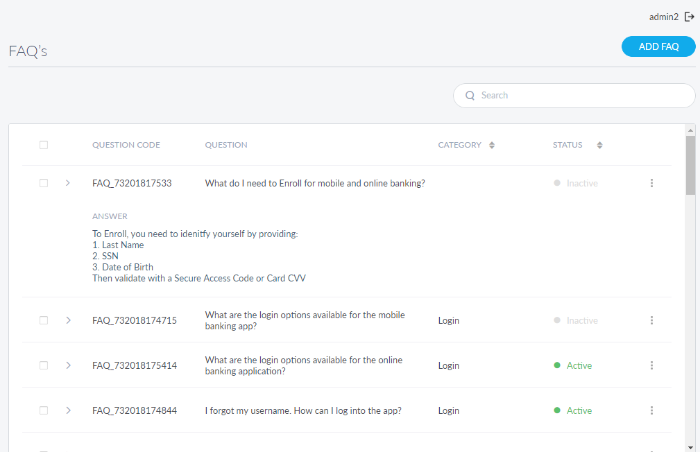Open the three-dot menu for FAQ_732018174844
Screen dimensions: 700x452
pyautogui.click(x=651, y=410)
